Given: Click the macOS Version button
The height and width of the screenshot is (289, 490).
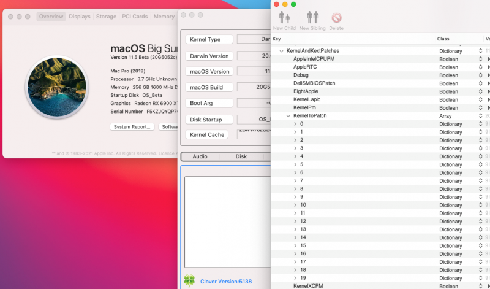Looking at the screenshot, I should coord(209,71).
